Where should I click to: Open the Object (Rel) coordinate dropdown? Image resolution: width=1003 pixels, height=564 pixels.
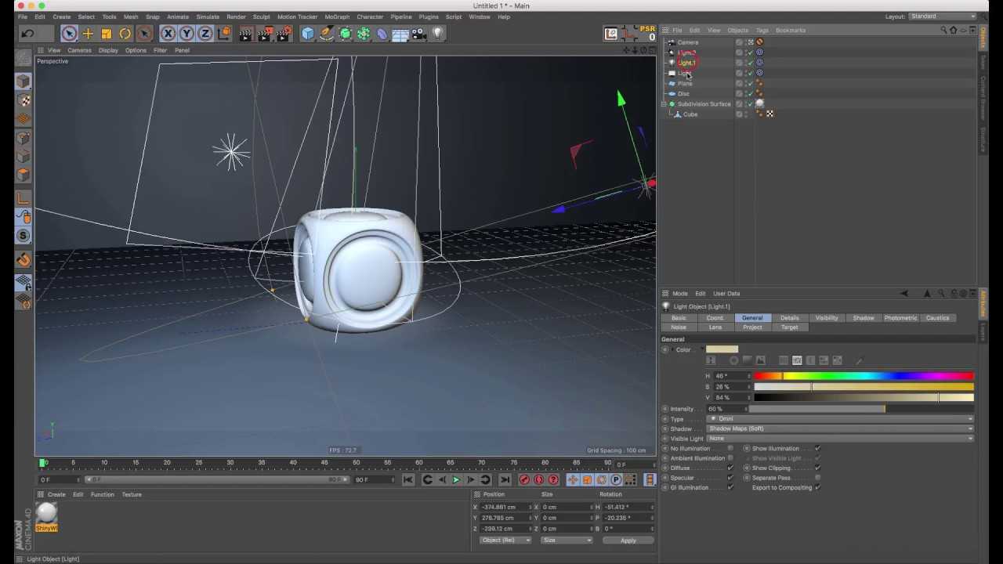(x=505, y=540)
